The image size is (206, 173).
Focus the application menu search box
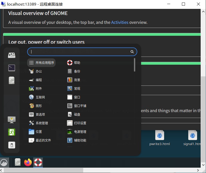(x=82, y=52)
